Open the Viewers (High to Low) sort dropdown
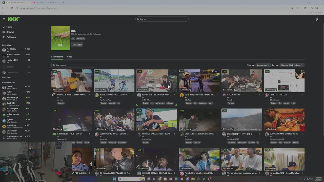 click(x=292, y=65)
